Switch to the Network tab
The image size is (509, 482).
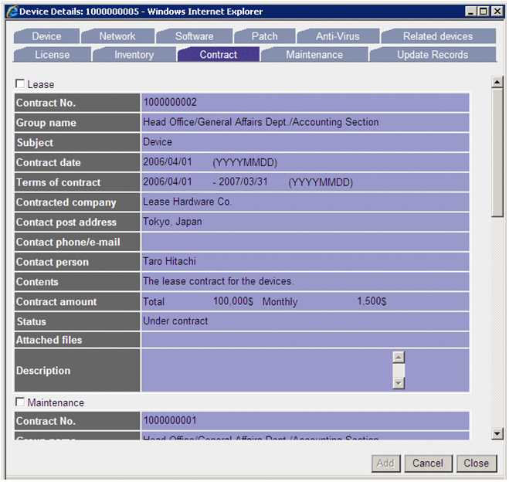click(x=117, y=36)
